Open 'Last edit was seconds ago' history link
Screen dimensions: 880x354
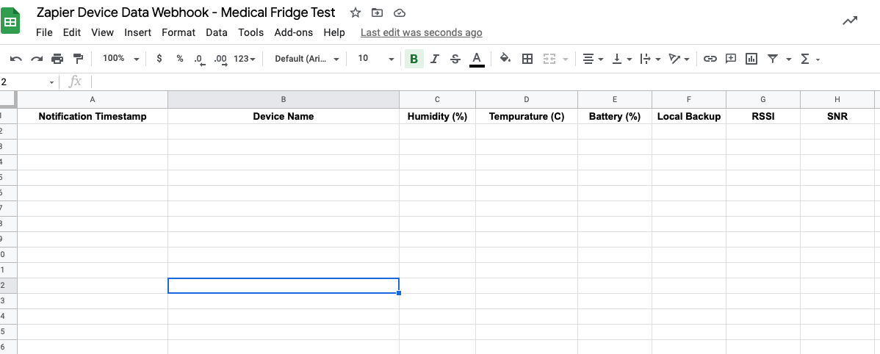coord(421,32)
